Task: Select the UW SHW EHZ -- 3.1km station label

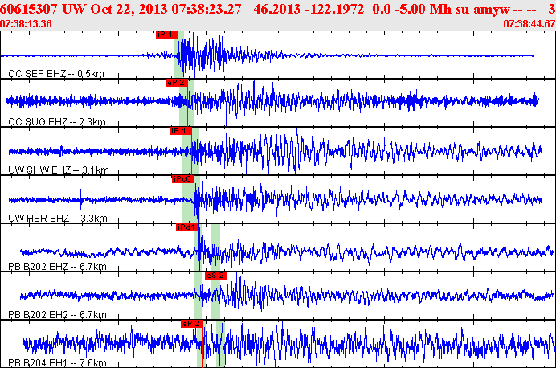Action: point(59,170)
